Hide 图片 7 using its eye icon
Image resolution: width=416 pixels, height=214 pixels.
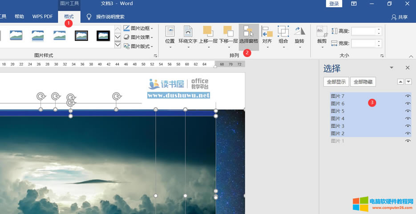(x=408, y=96)
